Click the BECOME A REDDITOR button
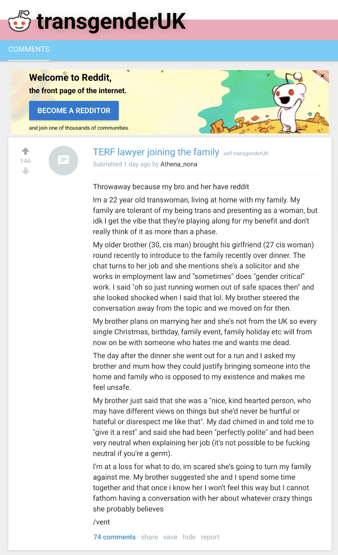Image resolution: width=338 pixels, height=555 pixels. 74,111
